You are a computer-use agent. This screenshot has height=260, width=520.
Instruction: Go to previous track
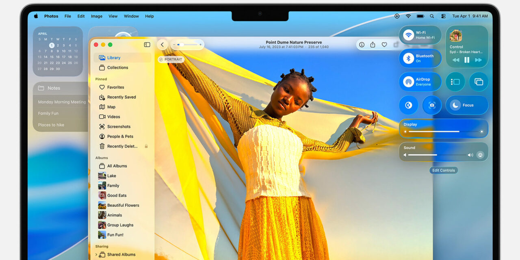[455, 60]
